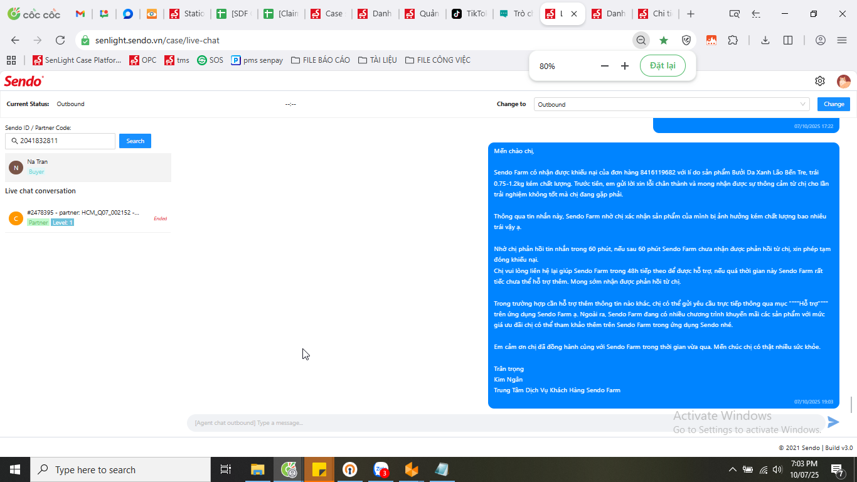The width and height of the screenshot is (857, 482).
Task: Open new browser tab with plus icon
Action: click(x=691, y=14)
